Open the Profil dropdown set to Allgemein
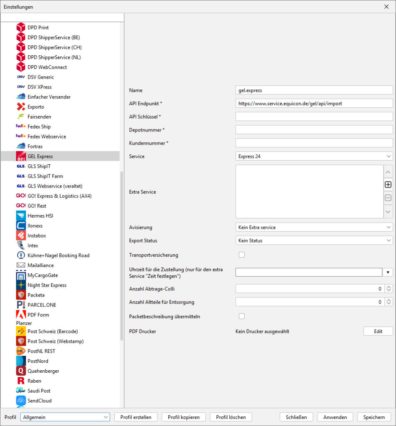 (x=65, y=417)
